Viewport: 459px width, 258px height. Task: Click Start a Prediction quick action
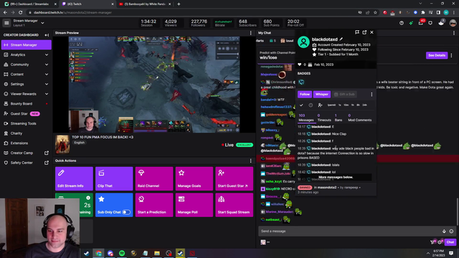[154, 205]
